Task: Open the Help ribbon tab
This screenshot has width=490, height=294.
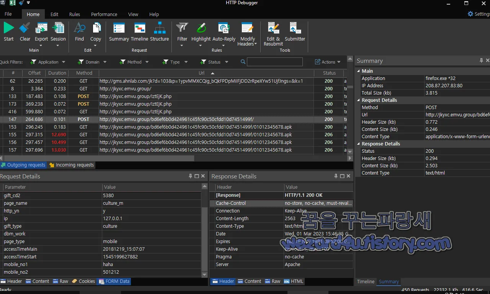Action: tap(154, 14)
